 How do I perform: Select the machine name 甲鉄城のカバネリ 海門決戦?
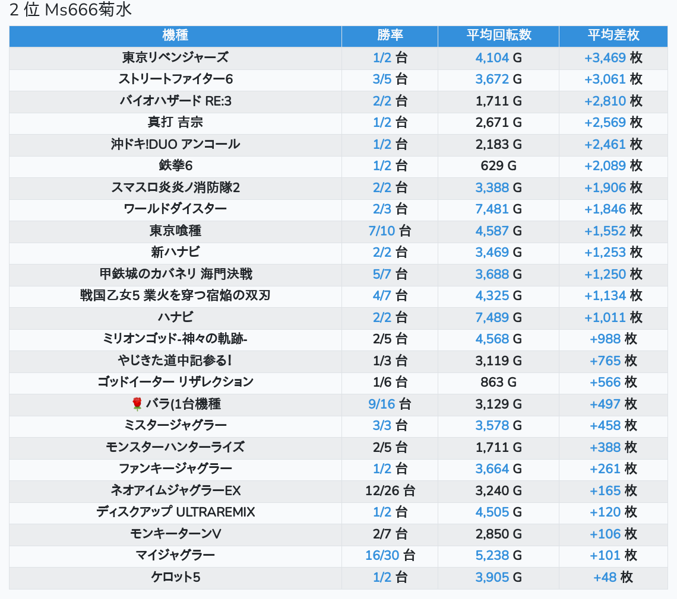point(175,274)
